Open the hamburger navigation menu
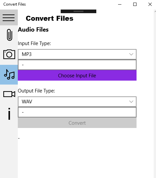This screenshot has height=178, width=156. (9, 17)
